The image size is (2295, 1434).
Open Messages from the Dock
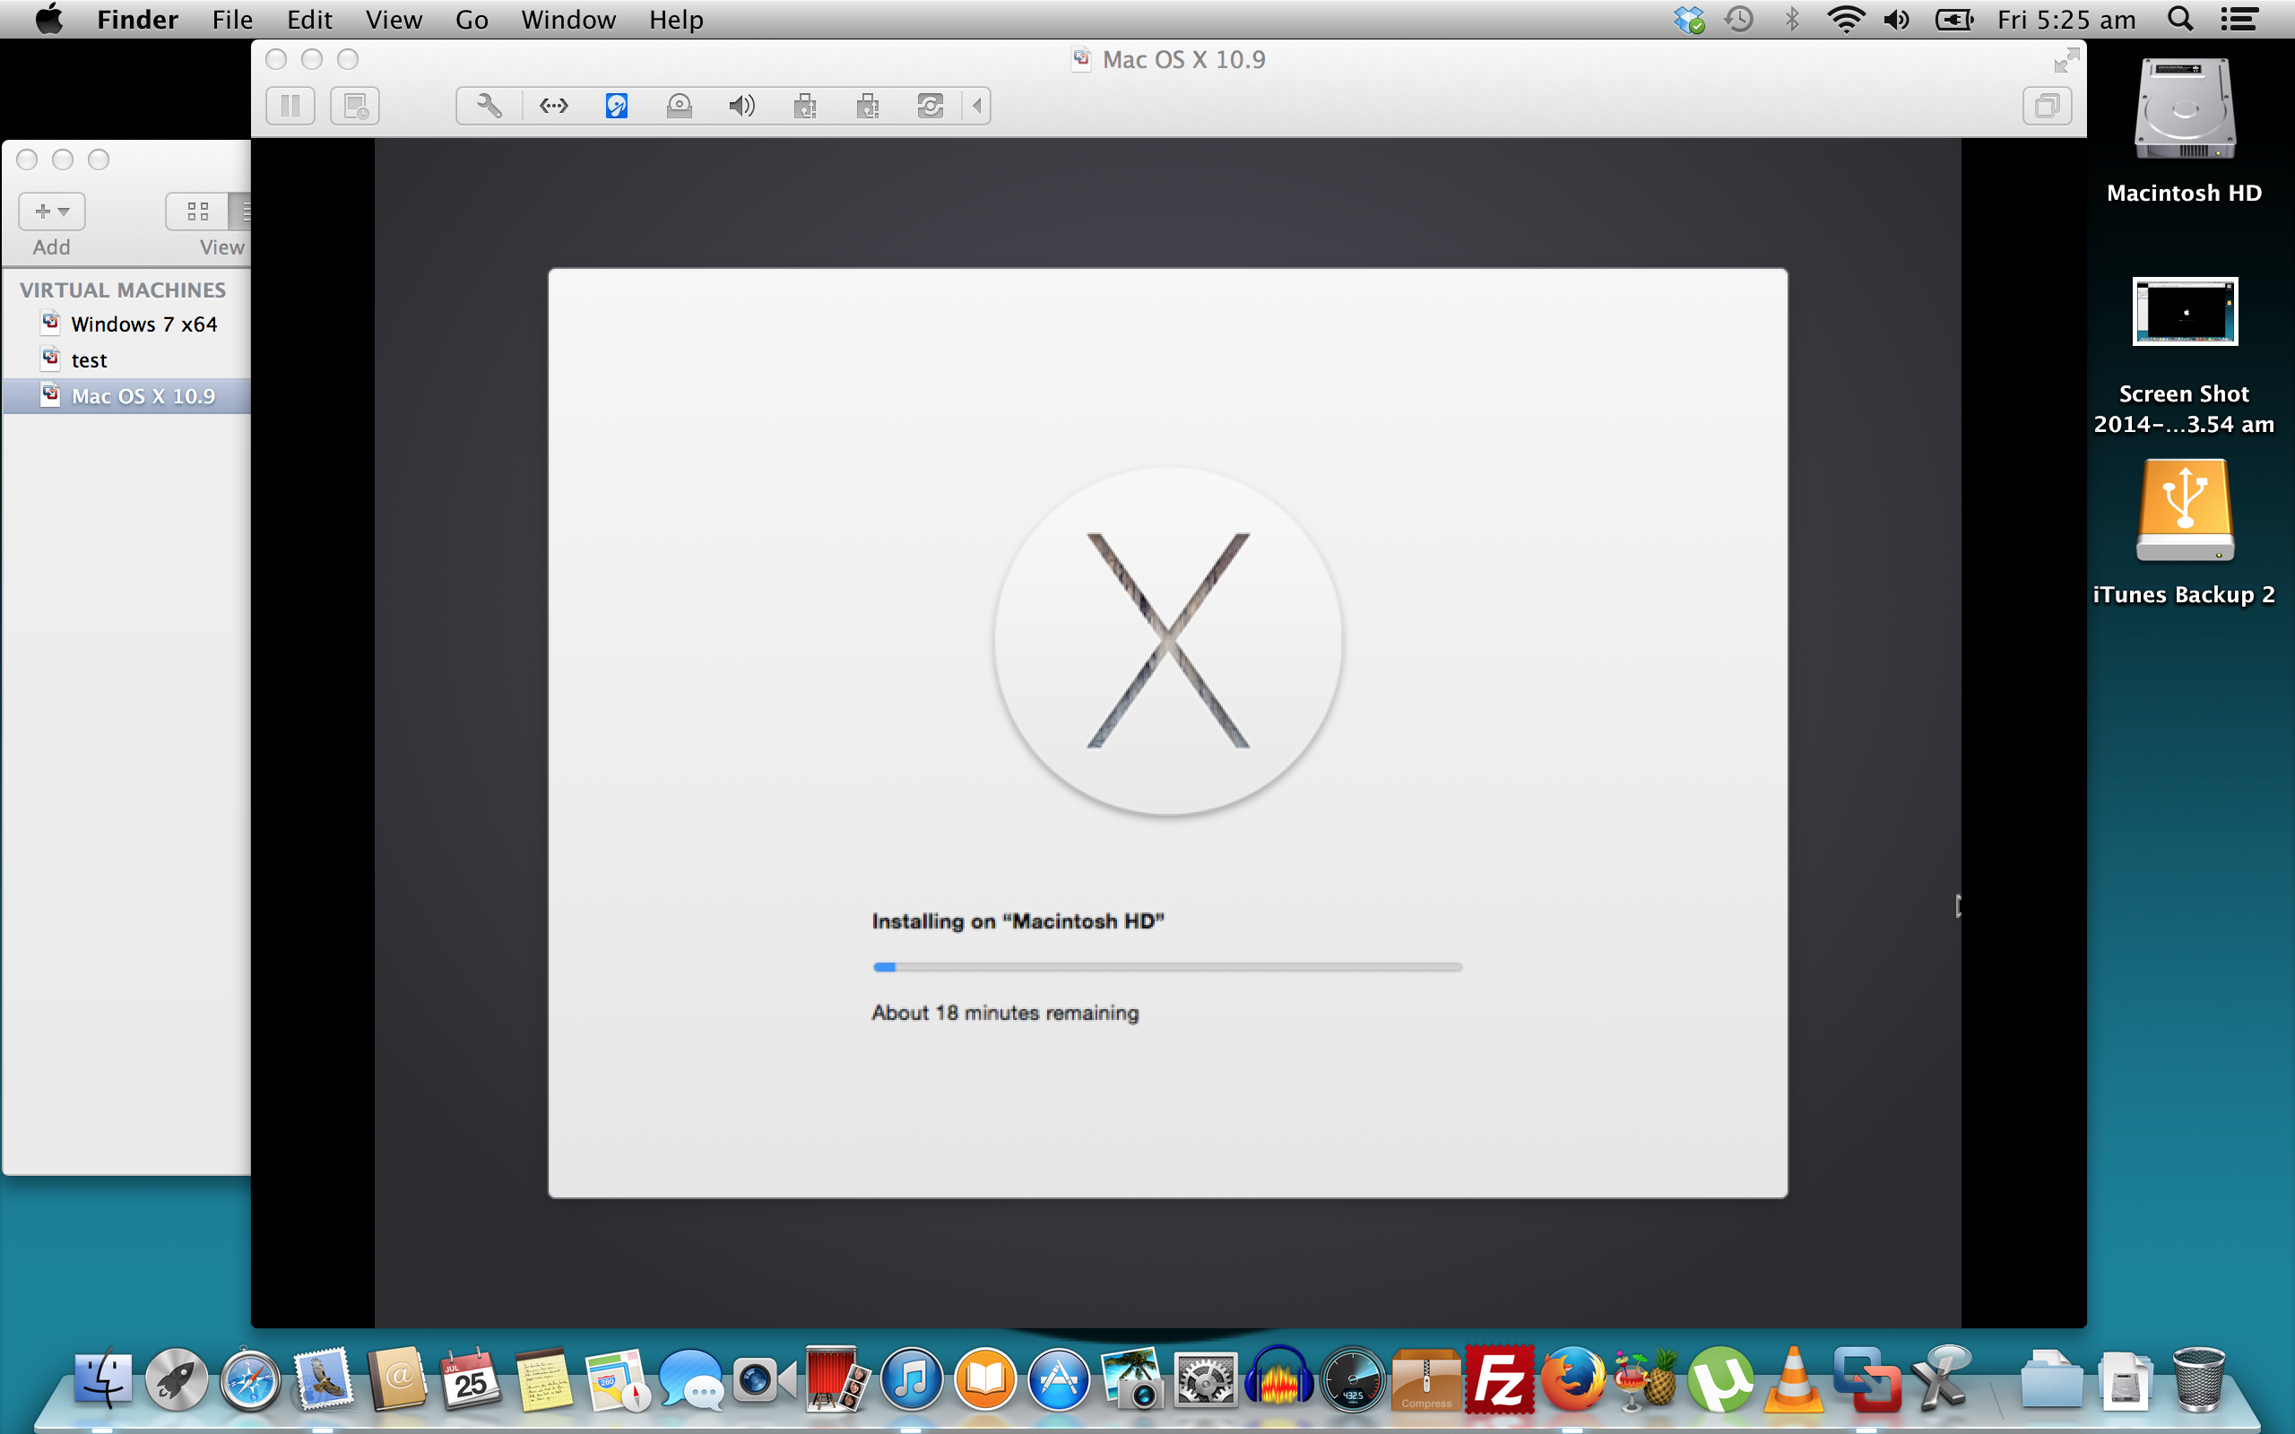tap(691, 1379)
